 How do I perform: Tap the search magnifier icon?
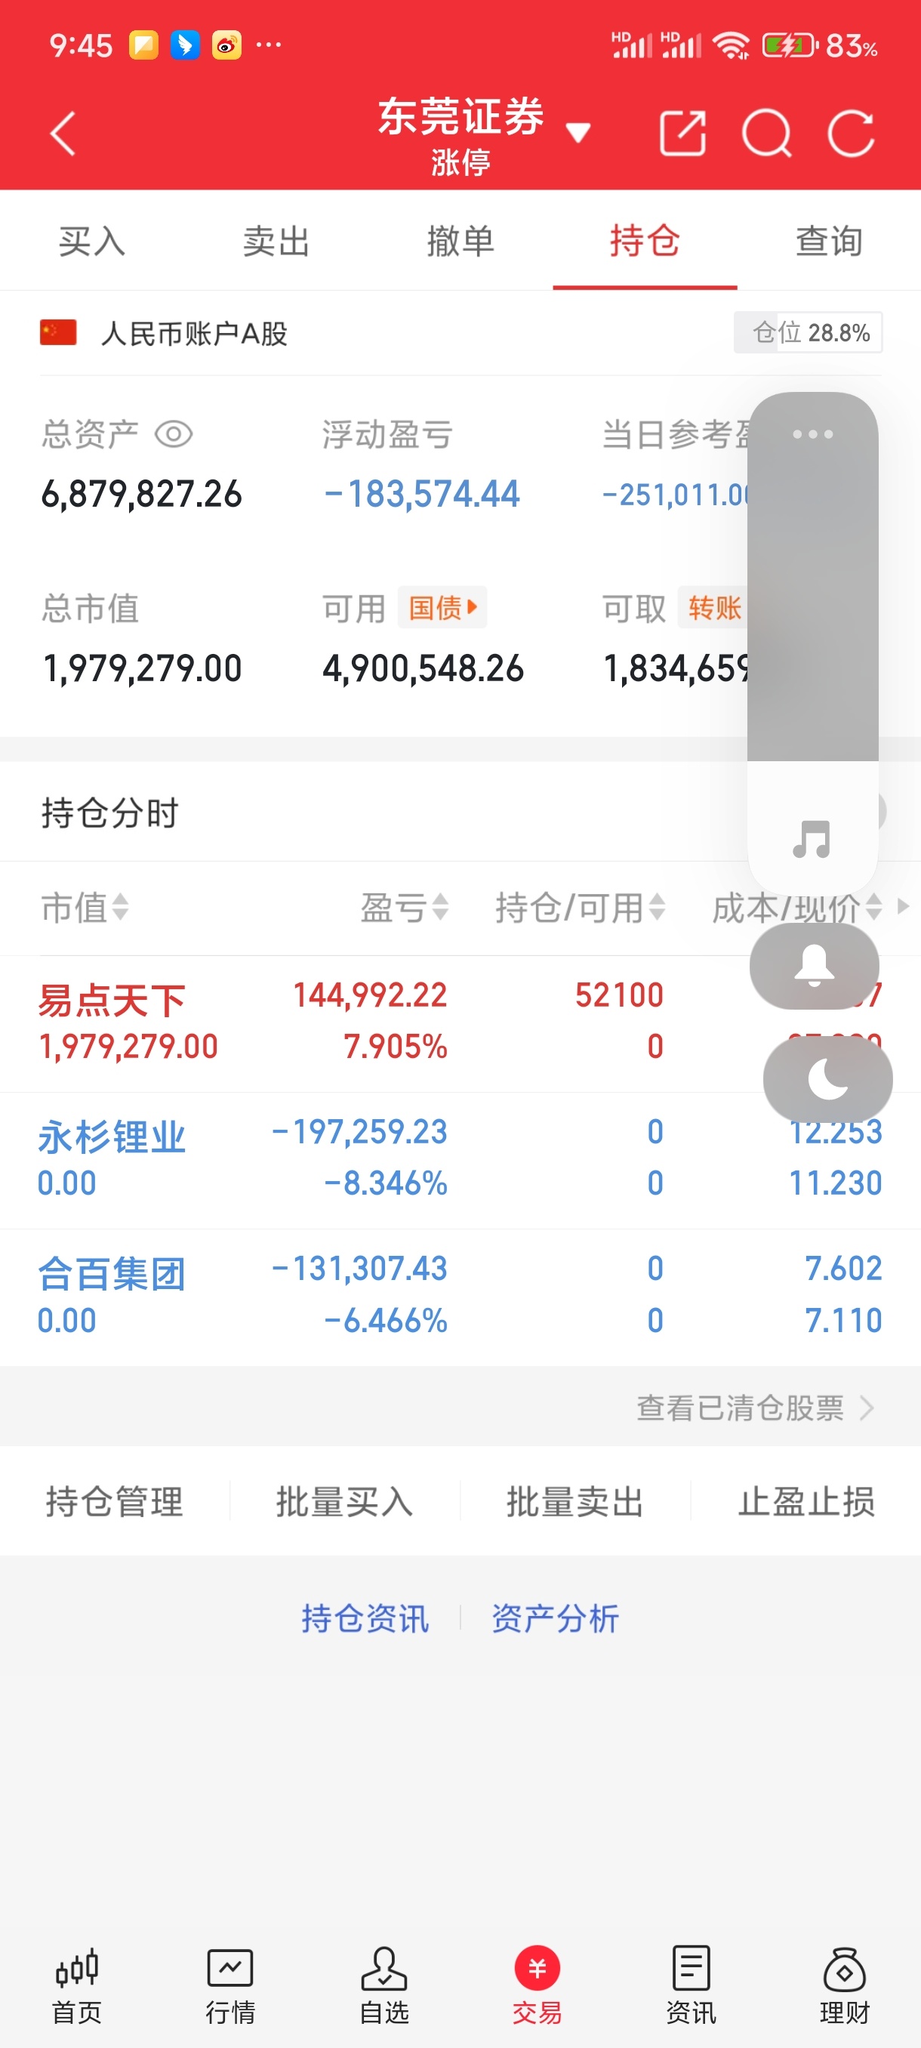[x=767, y=133]
